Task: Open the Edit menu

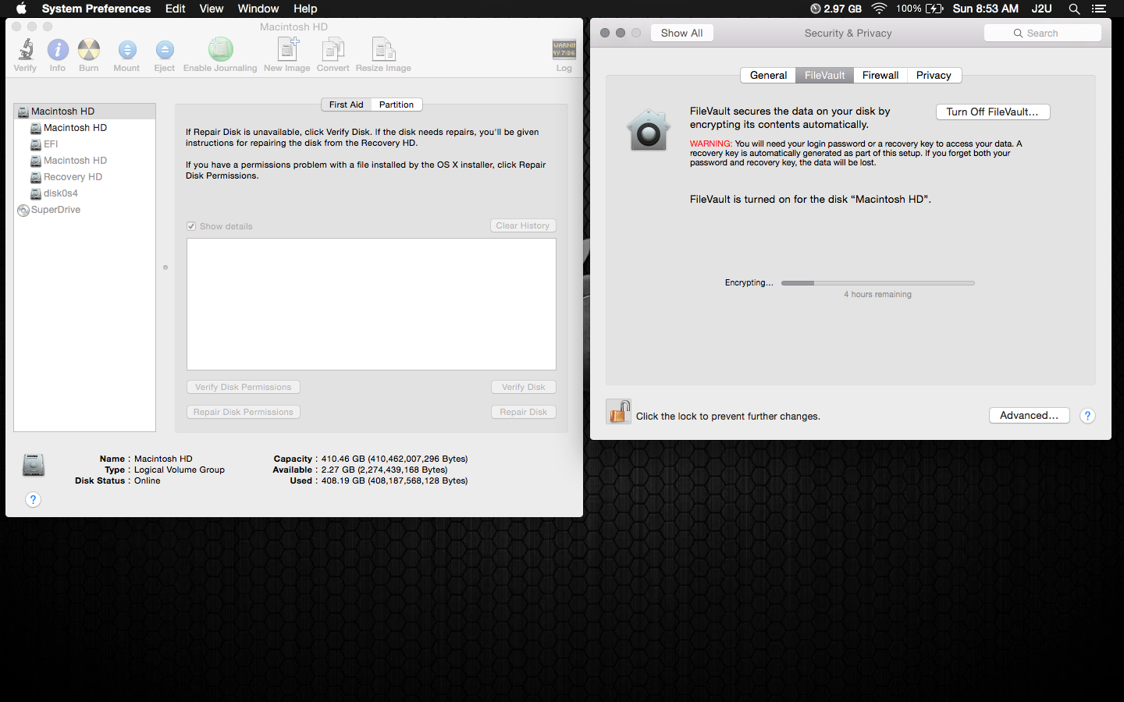Action: [x=175, y=9]
